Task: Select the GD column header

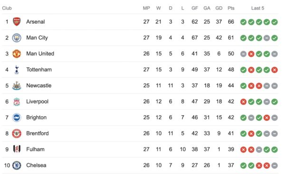Action: click(x=219, y=8)
